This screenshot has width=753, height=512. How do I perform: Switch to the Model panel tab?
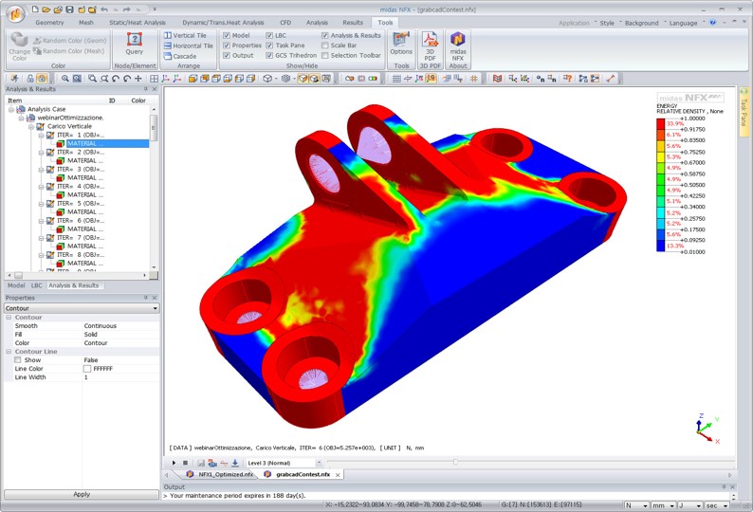16,285
